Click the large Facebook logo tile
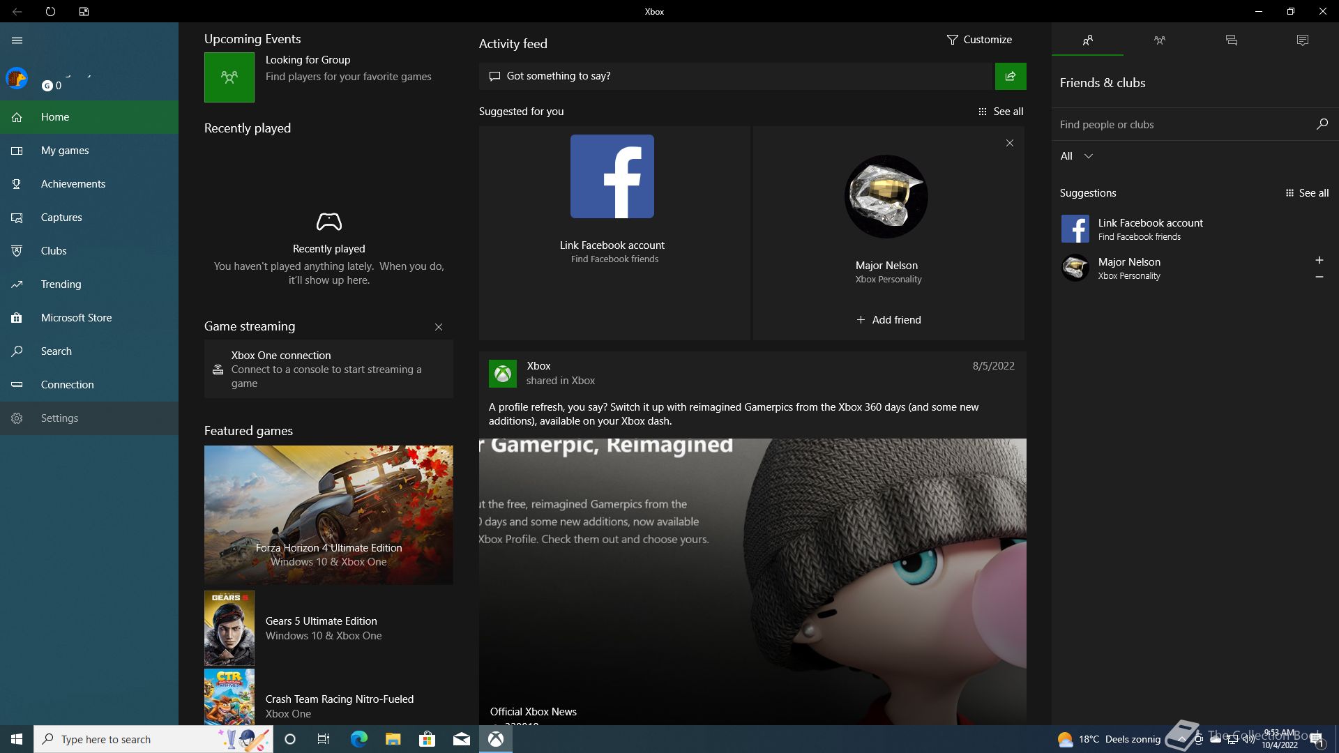The width and height of the screenshot is (1339, 753). pos(612,176)
